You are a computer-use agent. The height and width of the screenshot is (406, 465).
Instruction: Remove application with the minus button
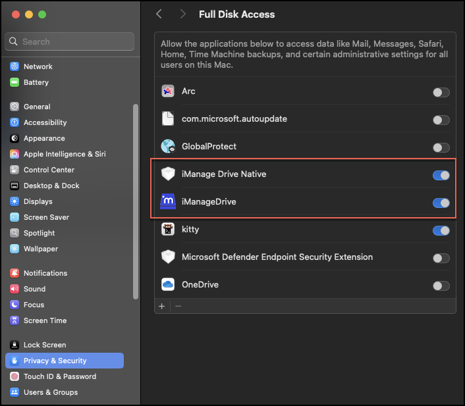[178, 306]
